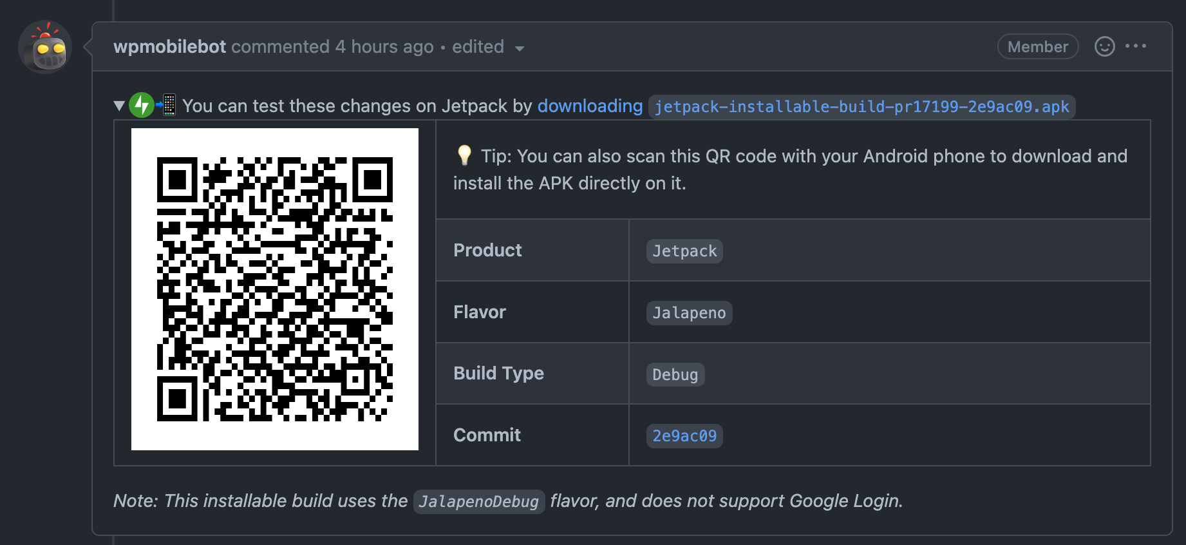The image size is (1186, 545).
Task: Select the Jetpack product code tag
Action: 684,251
